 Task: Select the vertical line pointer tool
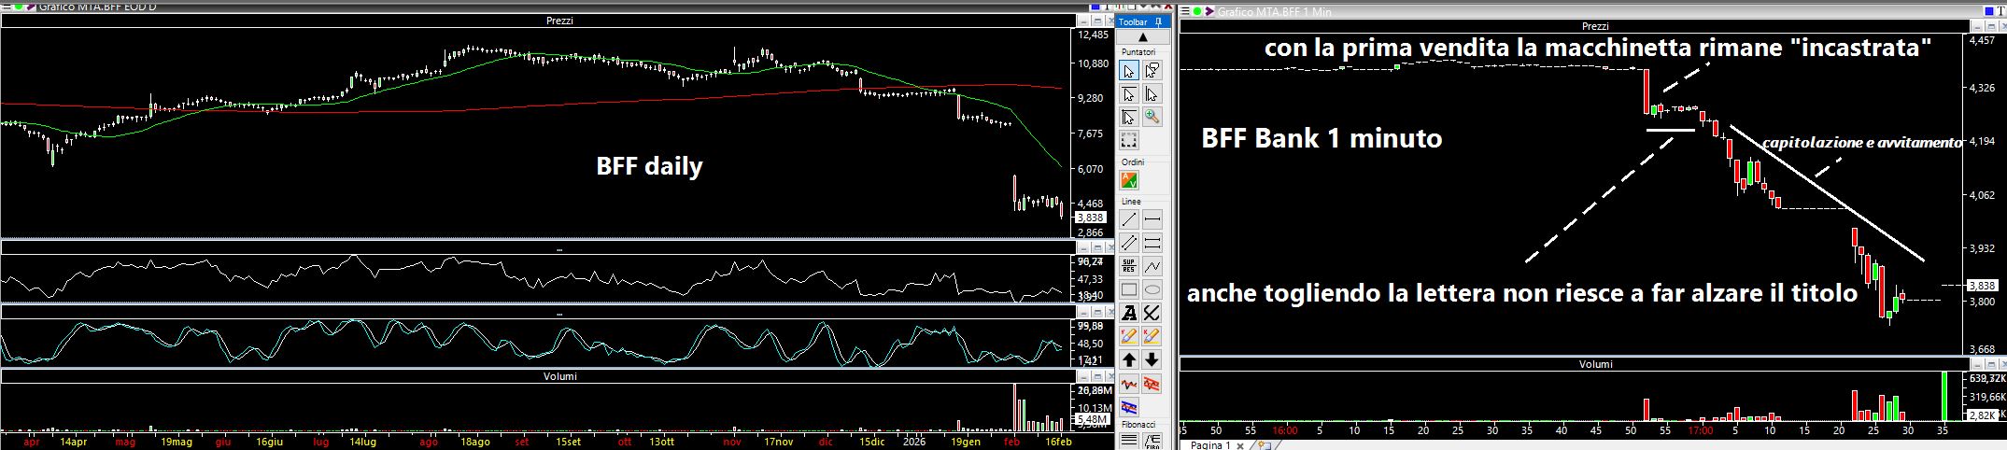(x=1152, y=94)
